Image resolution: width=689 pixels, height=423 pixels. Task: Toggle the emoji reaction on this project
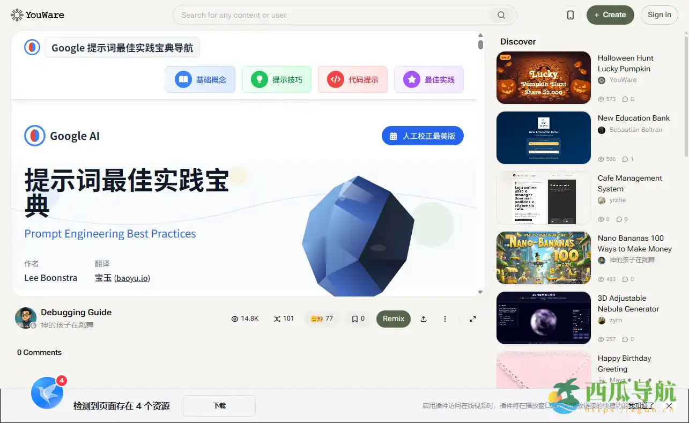[x=322, y=318]
